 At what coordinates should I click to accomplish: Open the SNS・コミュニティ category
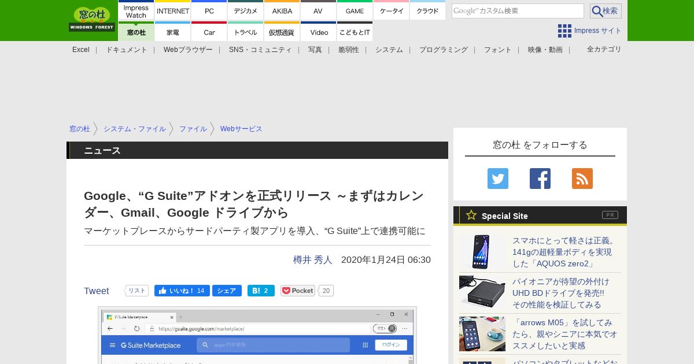tap(260, 50)
